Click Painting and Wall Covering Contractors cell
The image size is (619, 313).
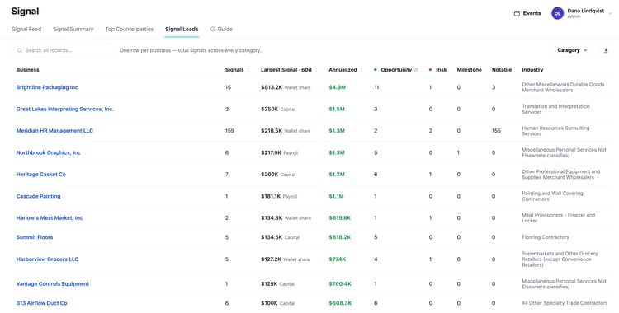pyautogui.click(x=552, y=196)
